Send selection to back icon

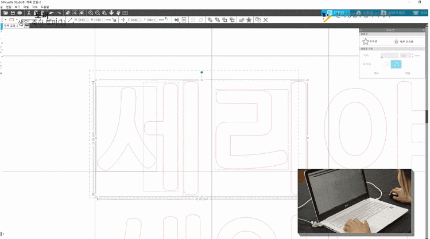pos(217,19)
